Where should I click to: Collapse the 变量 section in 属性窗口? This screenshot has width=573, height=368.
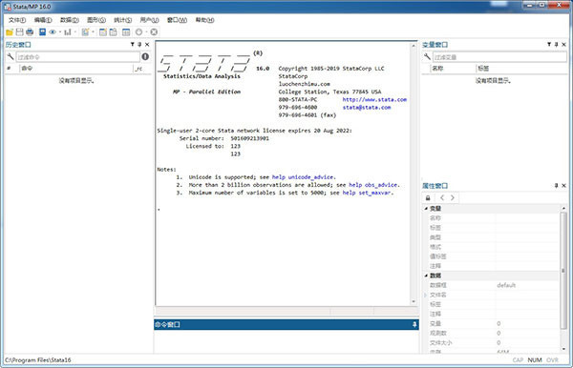(426, 208)
